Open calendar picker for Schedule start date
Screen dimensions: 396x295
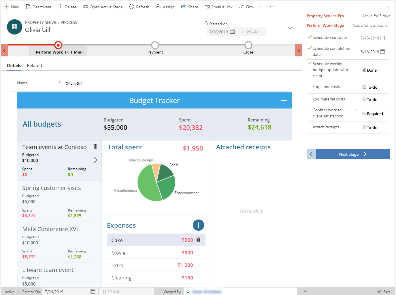click(x=382, y=38)
